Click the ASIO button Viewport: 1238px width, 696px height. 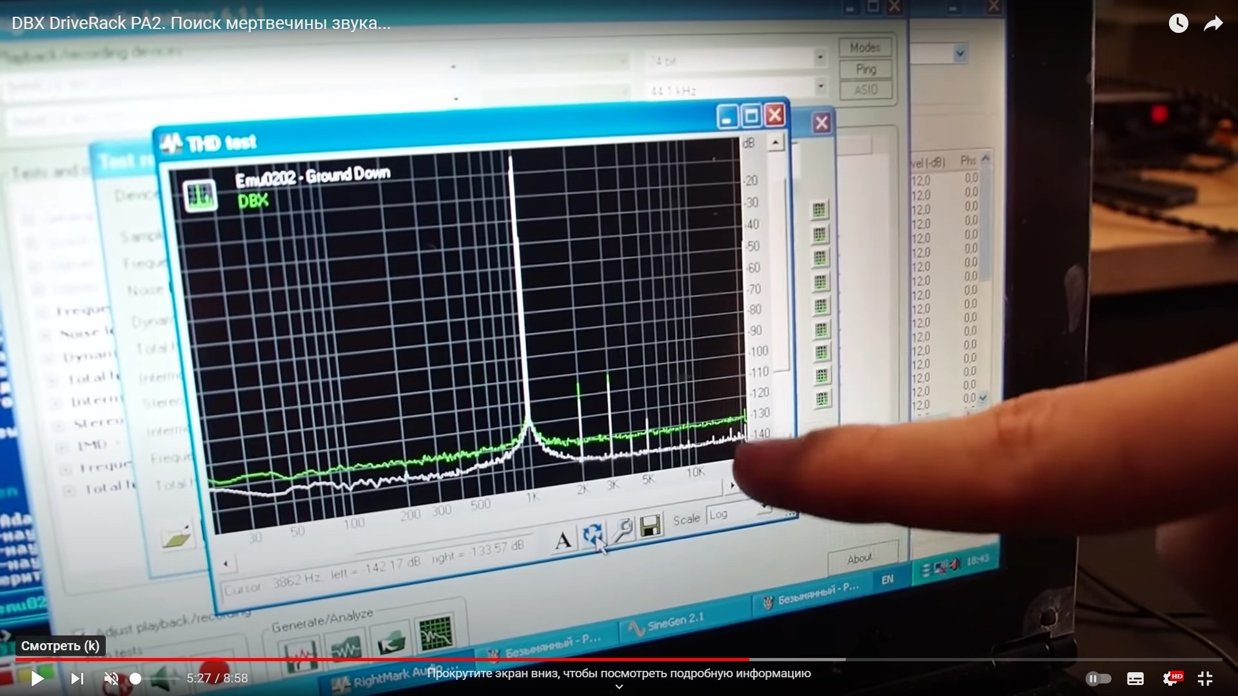point(866,90)
